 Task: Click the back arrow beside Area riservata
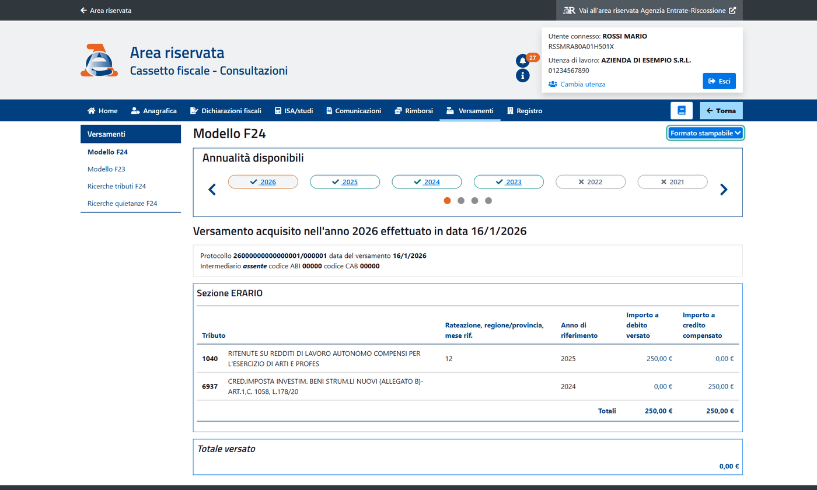click(83, 10)
